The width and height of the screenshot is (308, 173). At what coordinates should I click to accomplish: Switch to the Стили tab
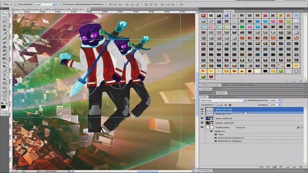(x=229, y=11)
